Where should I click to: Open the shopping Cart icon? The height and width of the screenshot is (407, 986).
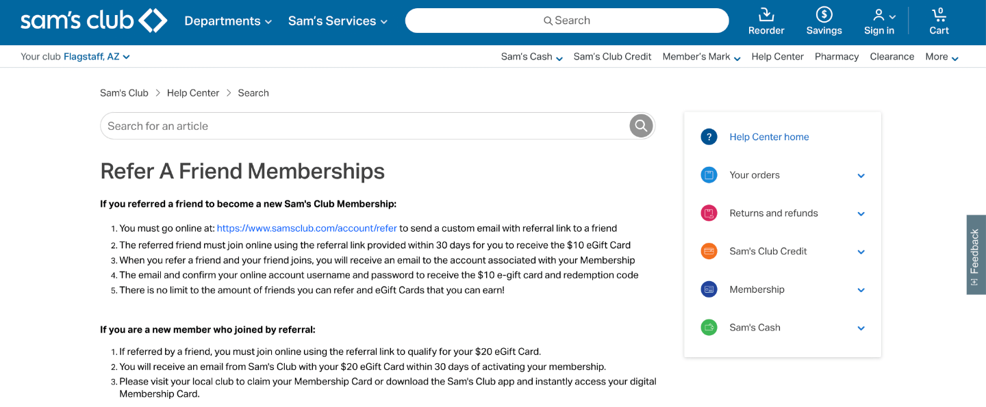939,15
